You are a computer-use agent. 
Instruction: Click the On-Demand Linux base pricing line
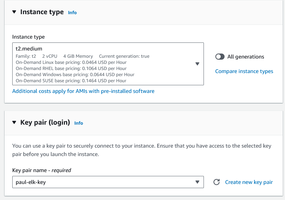71,62
